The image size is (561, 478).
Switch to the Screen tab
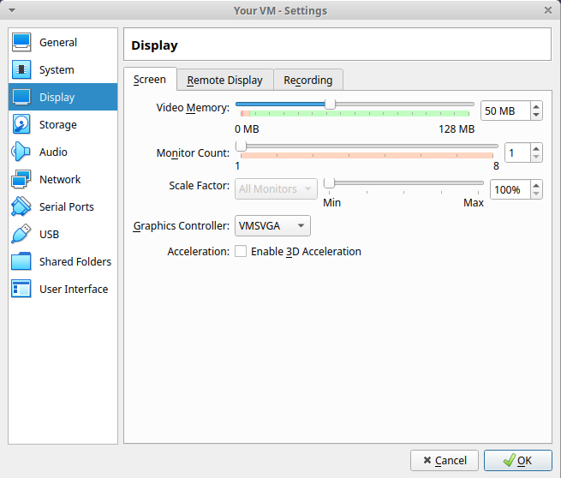[x=150, y=80]
